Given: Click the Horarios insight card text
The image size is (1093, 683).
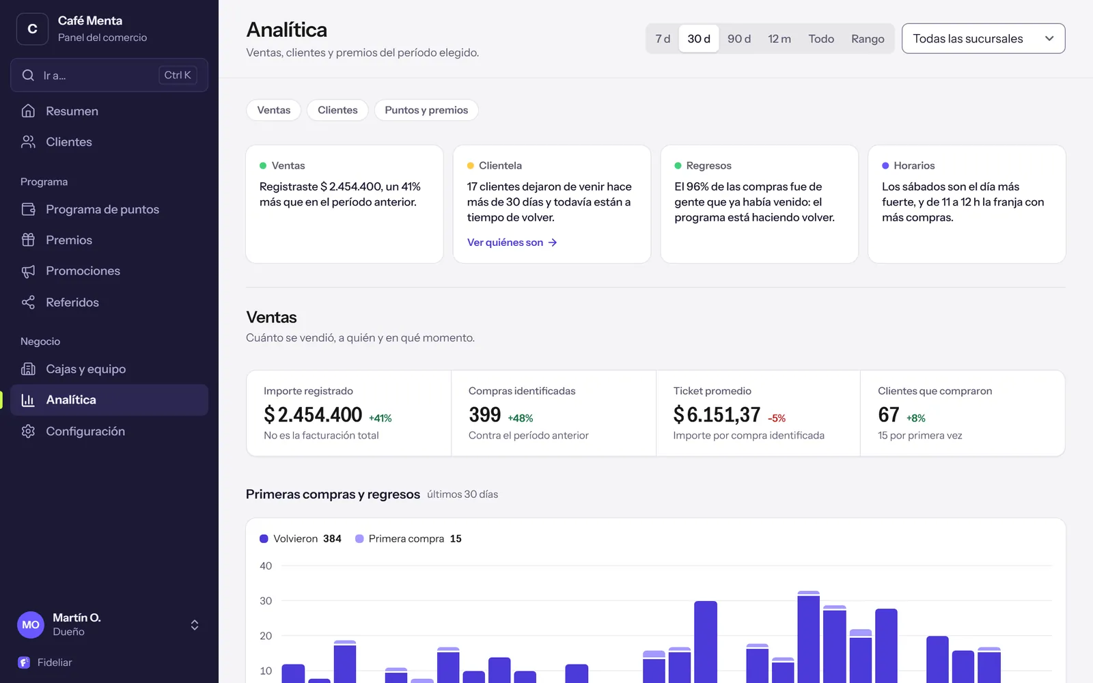Looking at the screenshot, I should (x=963, y=202).
